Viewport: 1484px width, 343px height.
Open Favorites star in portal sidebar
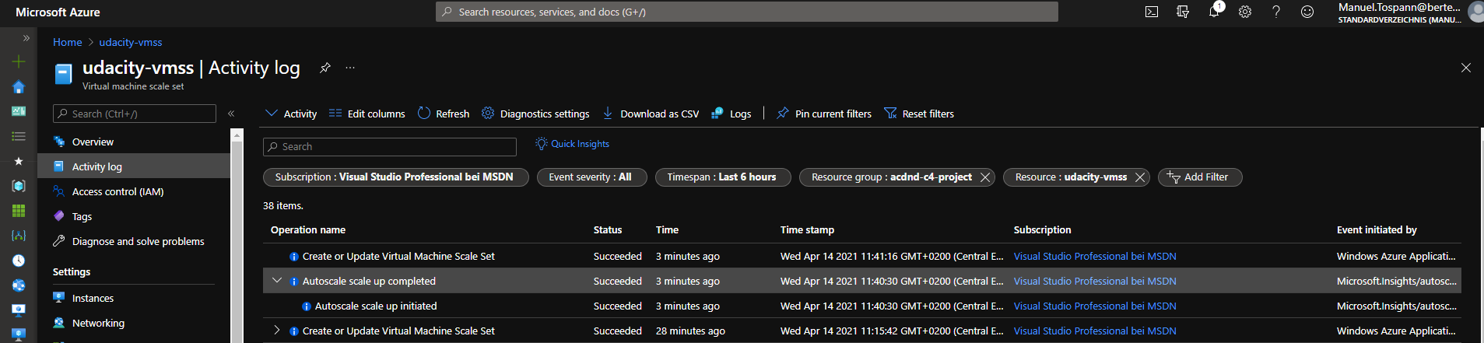[19, 161]
